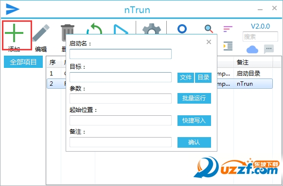This screenshot has width=283, height=186.
Task: Click the 目录 button
Action: (203, 77)
